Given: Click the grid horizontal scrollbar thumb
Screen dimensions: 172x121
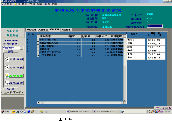Looking at the screenshot, I should (x=42, y=103).
